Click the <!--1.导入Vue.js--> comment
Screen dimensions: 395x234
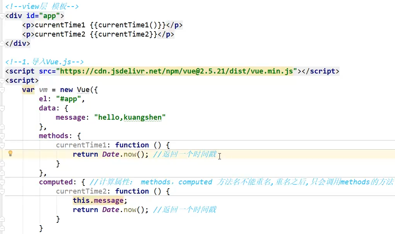(44, 62)
